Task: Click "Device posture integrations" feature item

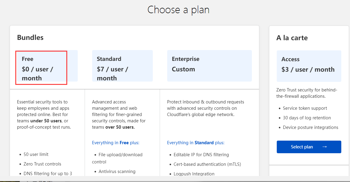Action: (x=310, y=127)
